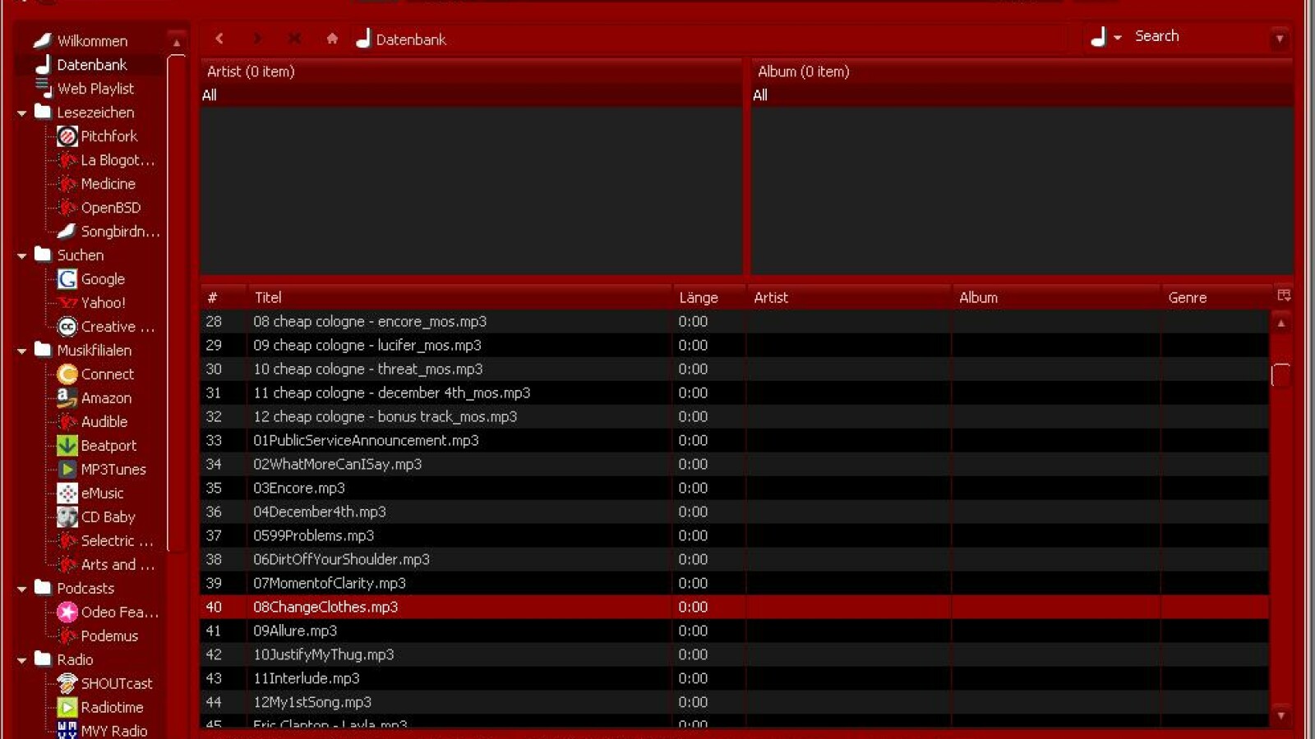Open the Beatport store icon

67,446
